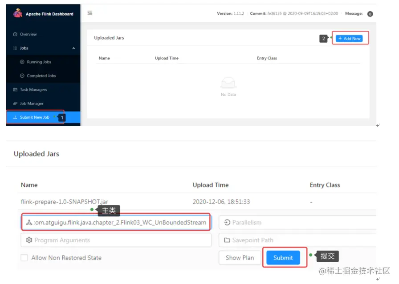This screenshot has height=284, width=399.
Task: Click the Add New button
Action: click(349, 38)
